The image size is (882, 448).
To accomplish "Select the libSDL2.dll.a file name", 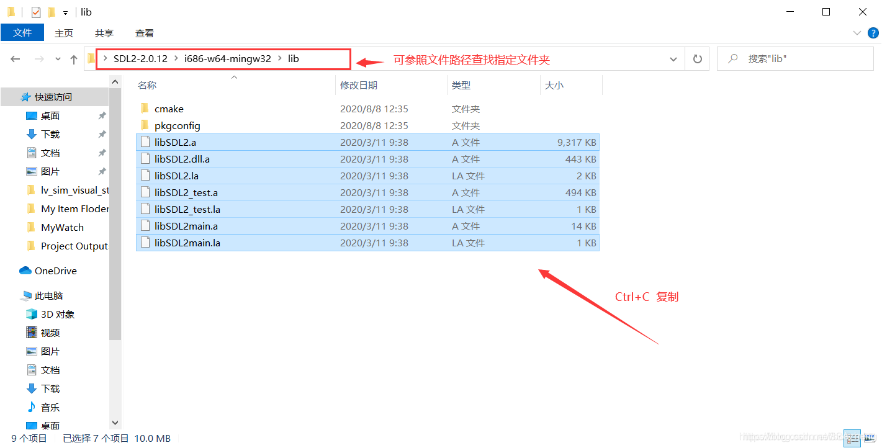I will click(182, 159).
